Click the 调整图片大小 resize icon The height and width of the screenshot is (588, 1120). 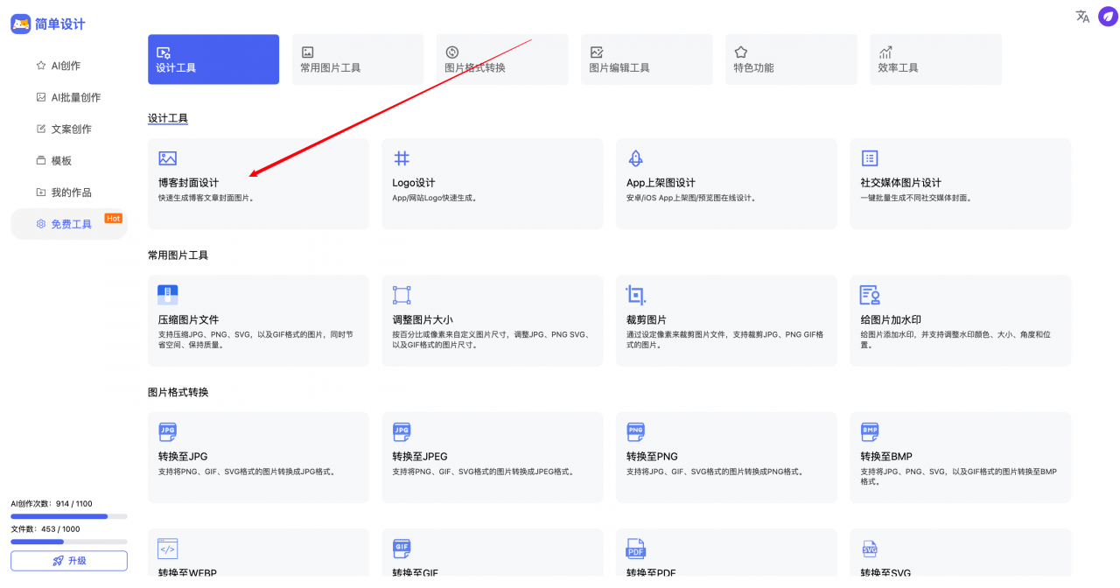pos(402,295)
